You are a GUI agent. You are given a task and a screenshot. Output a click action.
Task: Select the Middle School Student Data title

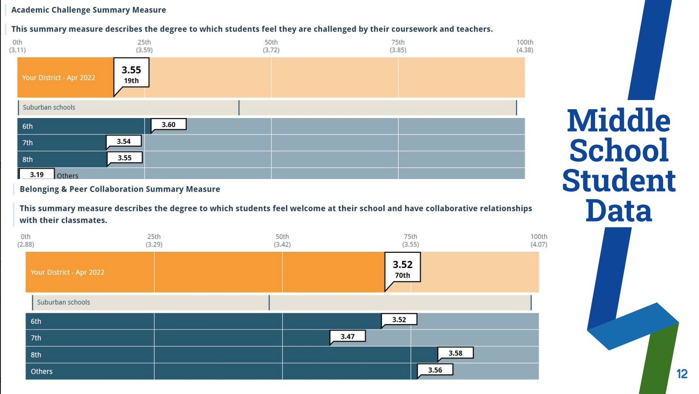point(619,165)
